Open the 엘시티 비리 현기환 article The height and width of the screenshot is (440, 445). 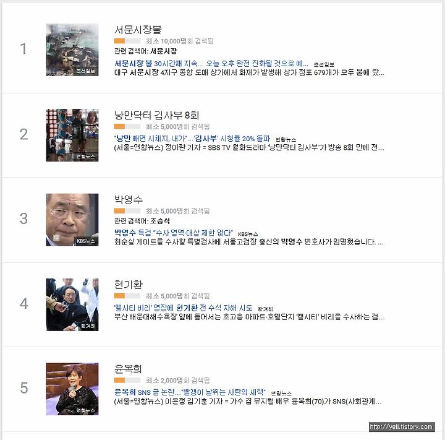183,308
